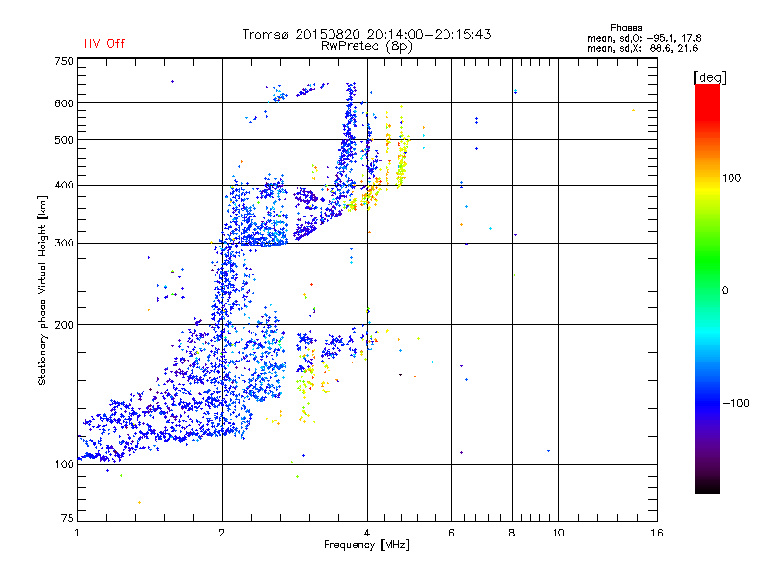Click the 'Stationary phase Virtual Height [km]' axis title

pos(43,291)
